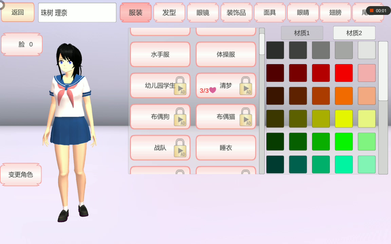Pick the mustard yellow swatch

pos(321,119)
